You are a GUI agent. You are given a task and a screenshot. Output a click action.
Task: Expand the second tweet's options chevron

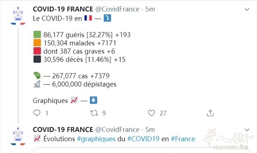coord(247,130)
